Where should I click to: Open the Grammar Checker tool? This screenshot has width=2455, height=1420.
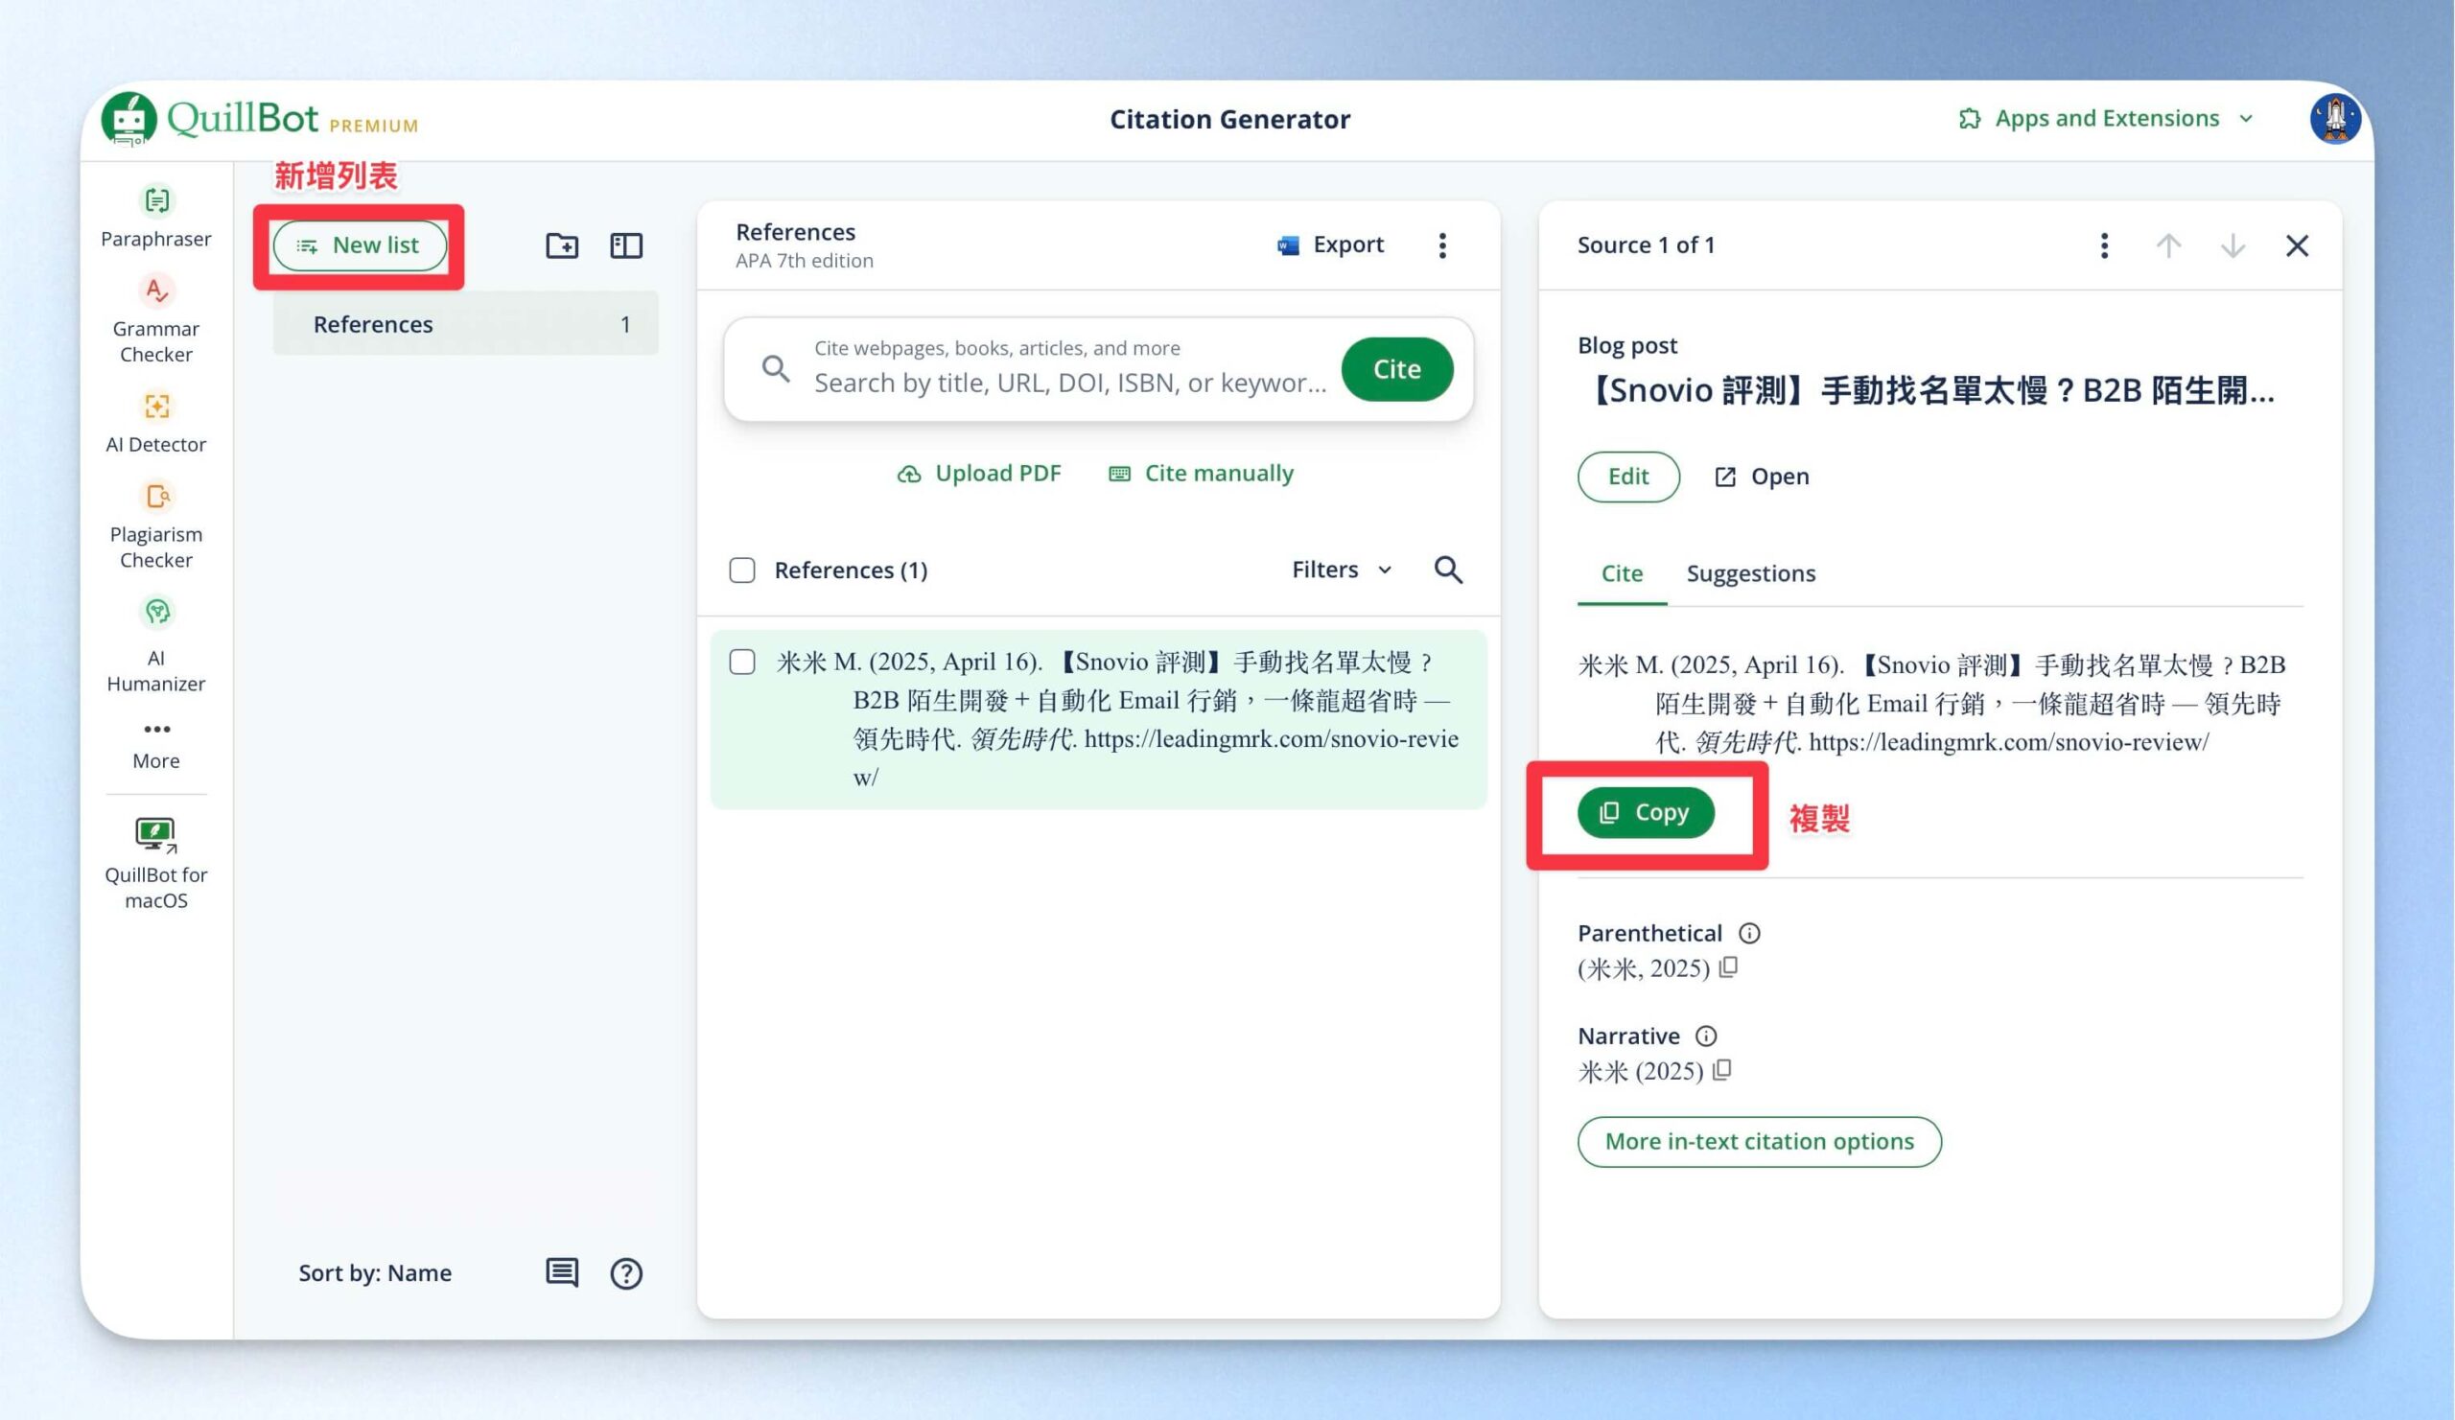pos(156,319)
